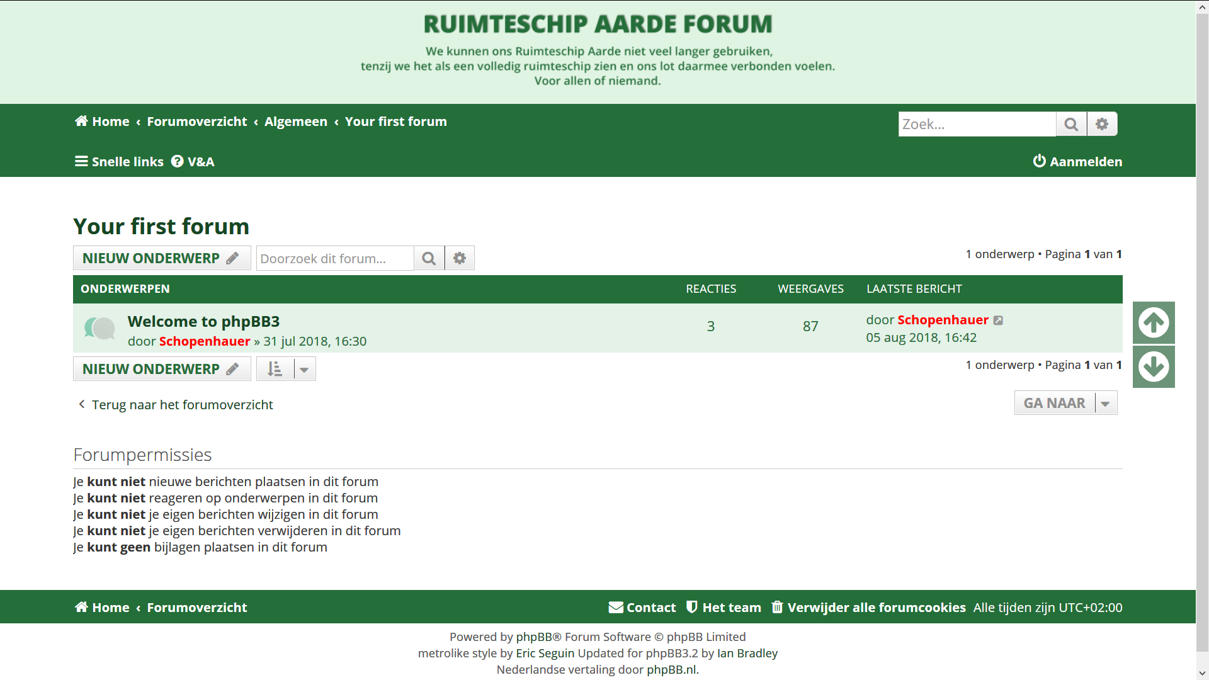Open the phpBB.nl translation link
This screenshot has height=680, width=1209.
[672, 669]
